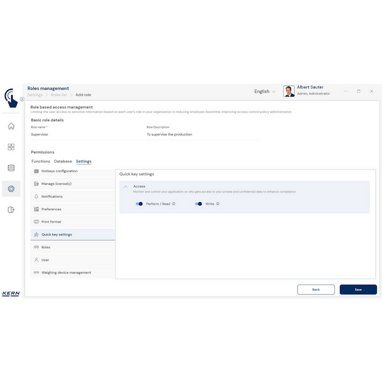Open the database icon in sidebar
Screen dimensions: 382x382
click(x=11, y=168)
